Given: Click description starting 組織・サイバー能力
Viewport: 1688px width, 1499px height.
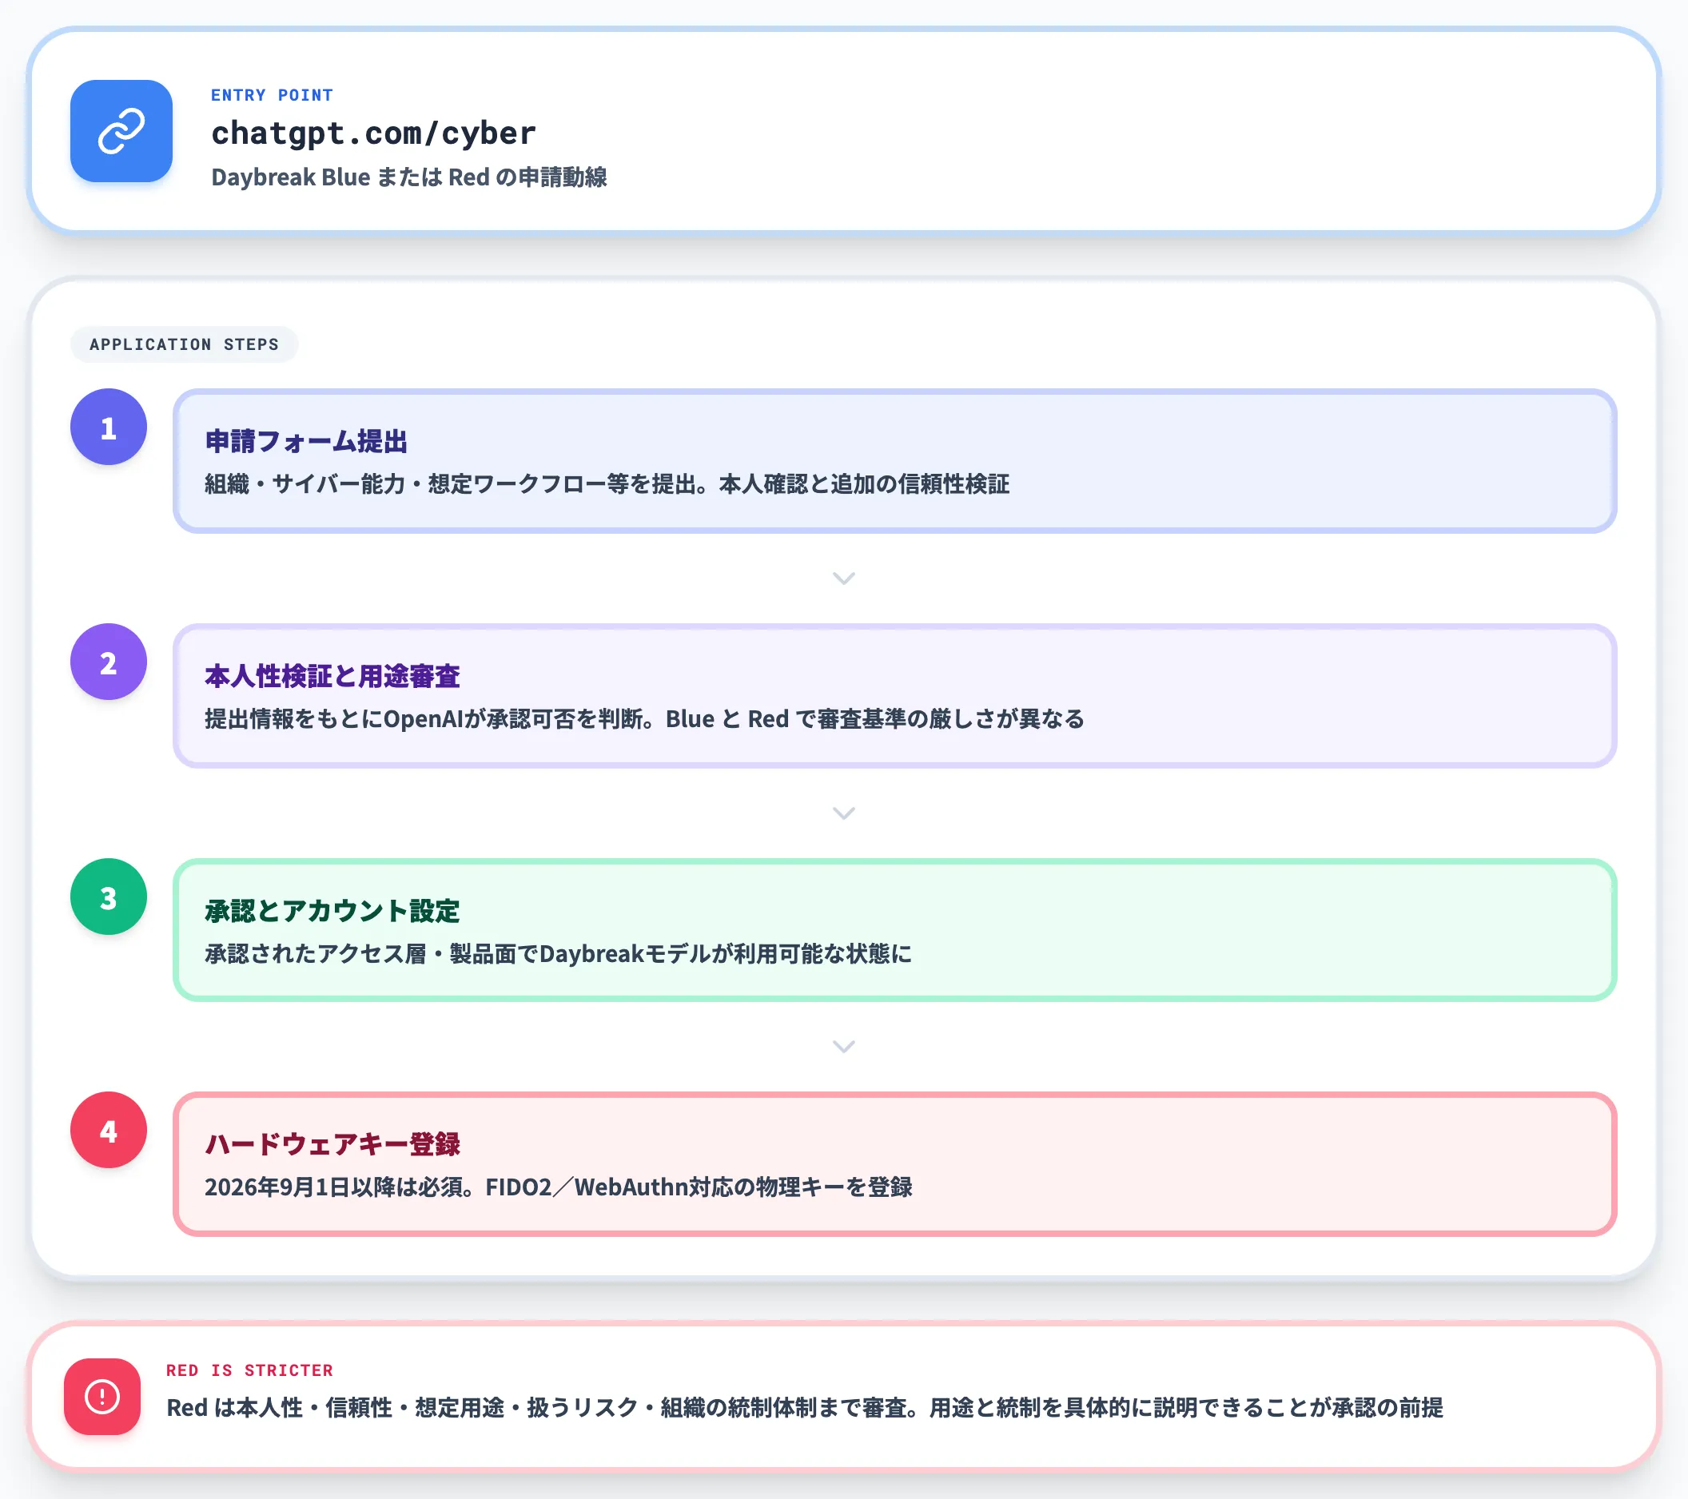Looking at the screenshot, I should coord(607,483).
